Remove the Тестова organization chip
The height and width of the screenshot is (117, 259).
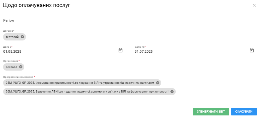[x=21, y=67]
